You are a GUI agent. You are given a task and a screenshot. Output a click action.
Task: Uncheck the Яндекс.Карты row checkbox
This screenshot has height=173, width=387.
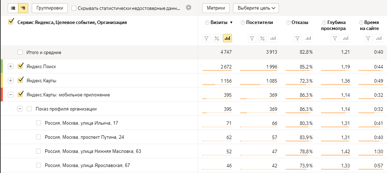pos(20,80)
